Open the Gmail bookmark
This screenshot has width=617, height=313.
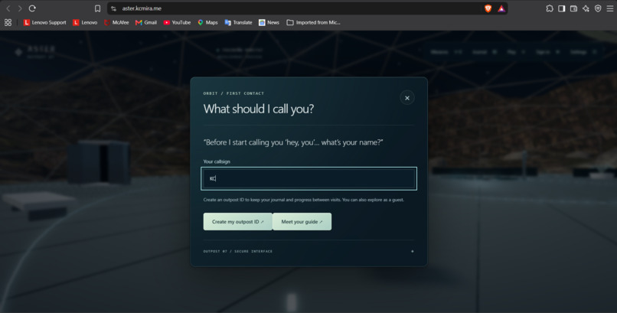pyautogui.click(x=146, y=22)
